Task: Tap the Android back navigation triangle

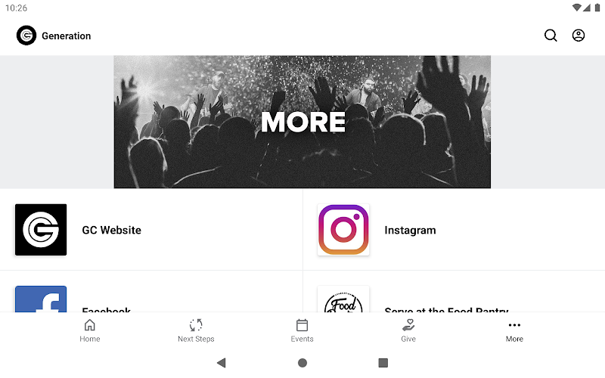Action: point(222,363)
